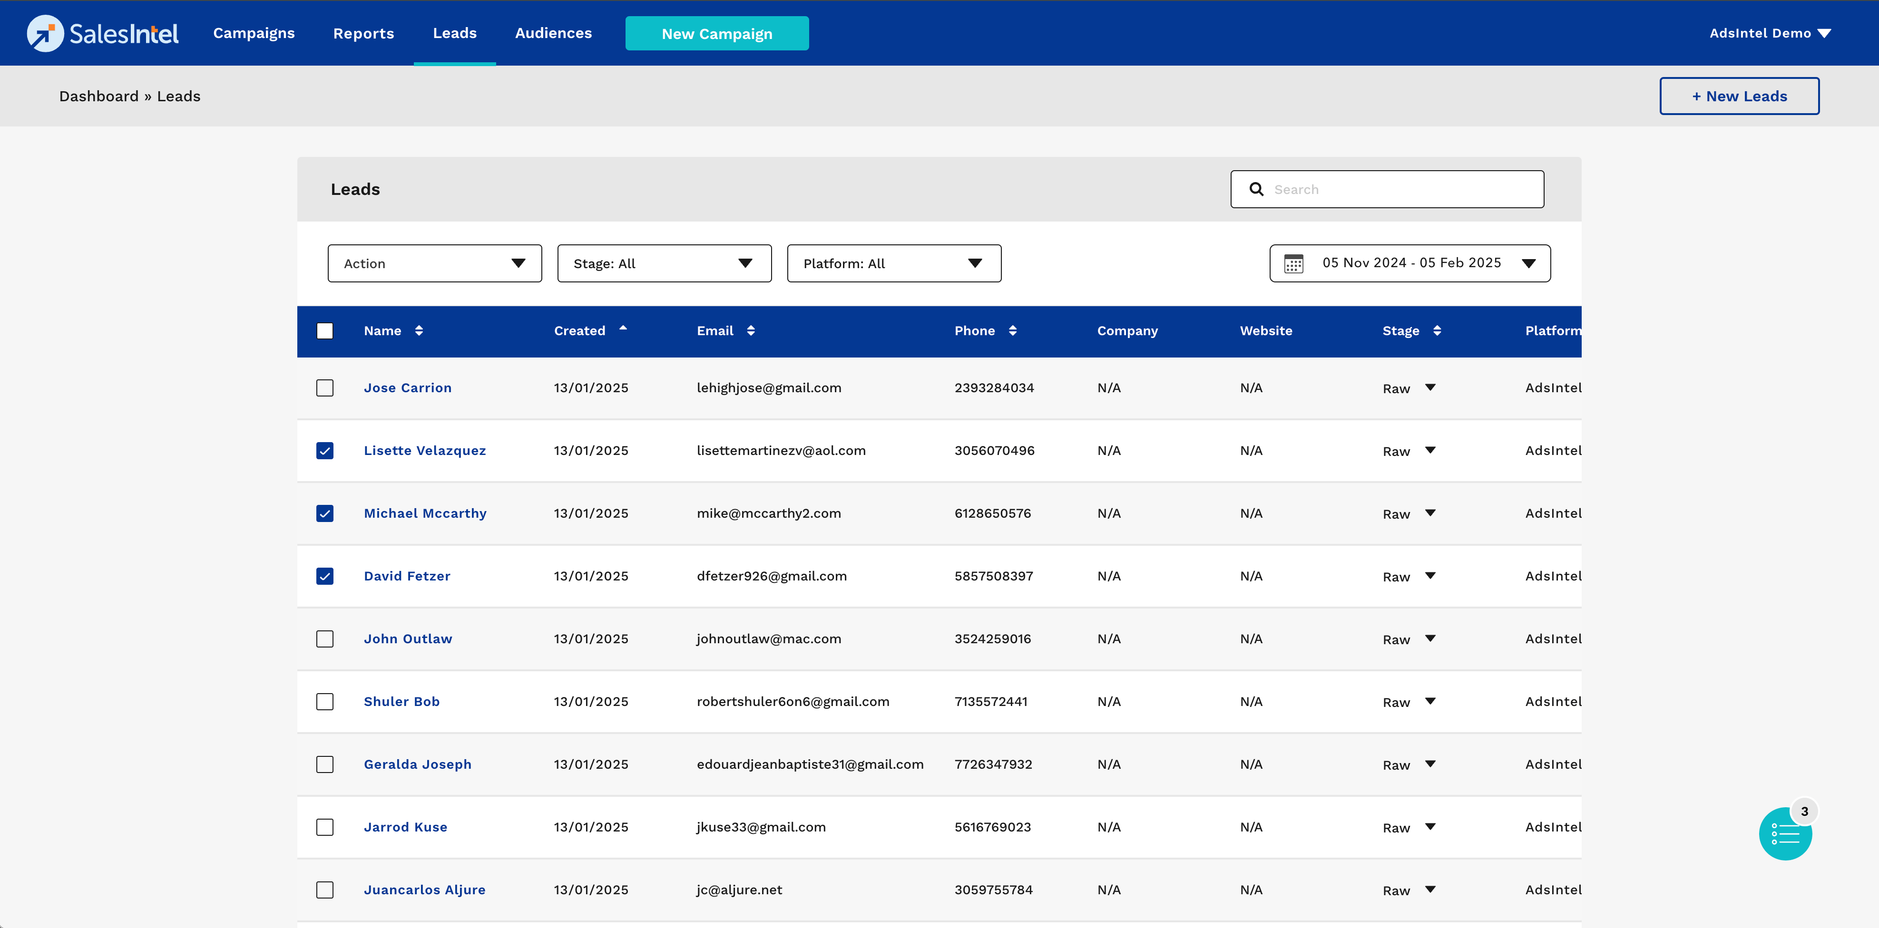Sort leads by Name column arrows

419,331
